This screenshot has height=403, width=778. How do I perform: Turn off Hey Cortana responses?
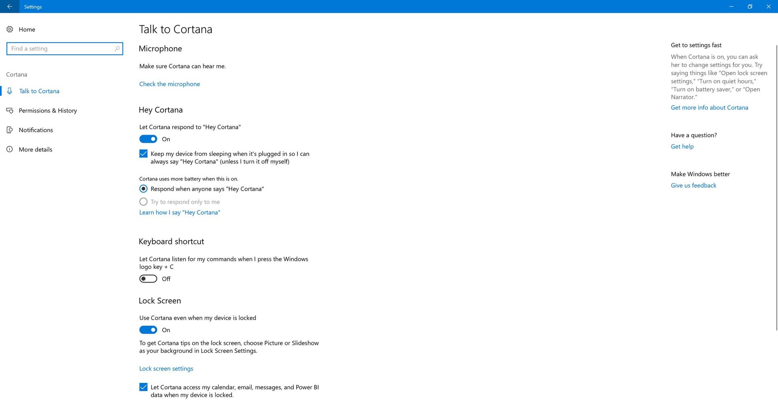(148, 139)
